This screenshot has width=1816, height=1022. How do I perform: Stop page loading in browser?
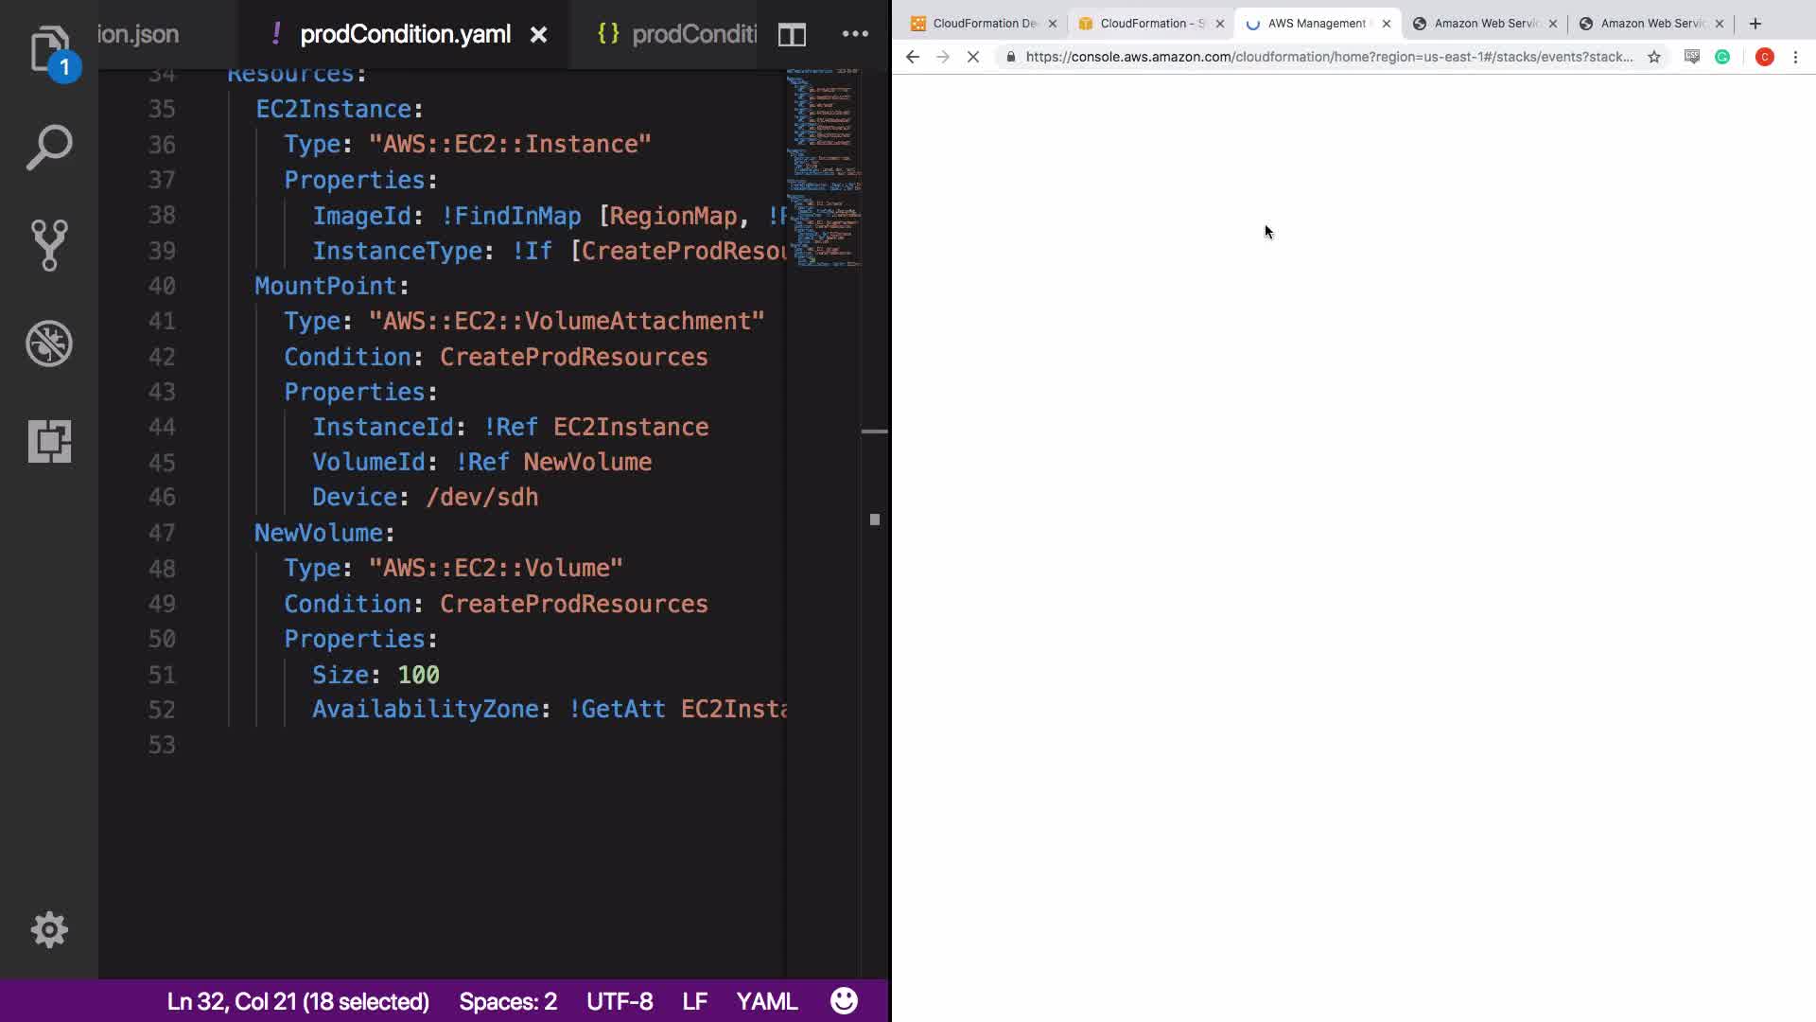(972, 57)
